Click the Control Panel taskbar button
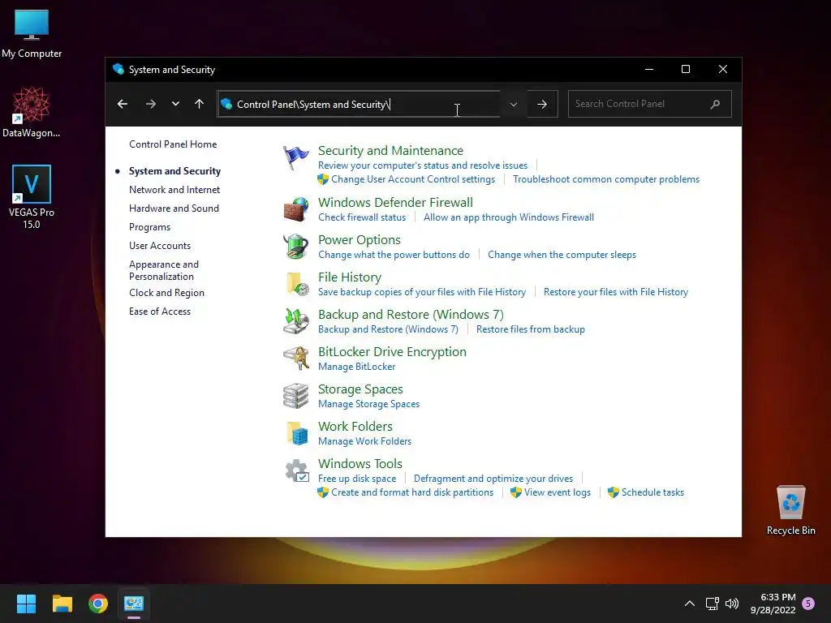This screenshot has width=831, height=623. pyautogui.click(x=134, y=603)
